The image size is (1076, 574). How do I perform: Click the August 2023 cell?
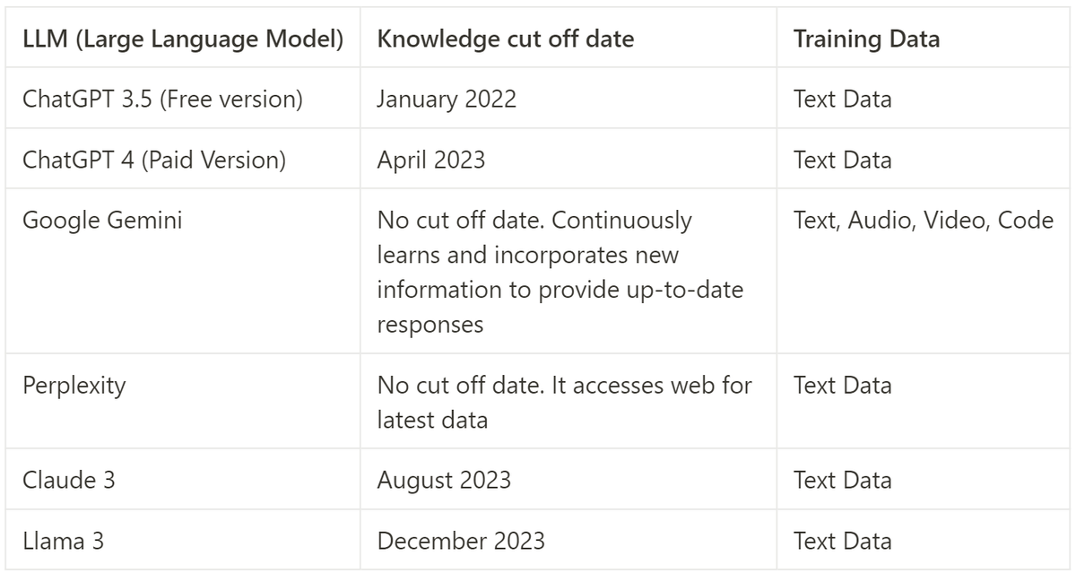(x=444, y=480)
